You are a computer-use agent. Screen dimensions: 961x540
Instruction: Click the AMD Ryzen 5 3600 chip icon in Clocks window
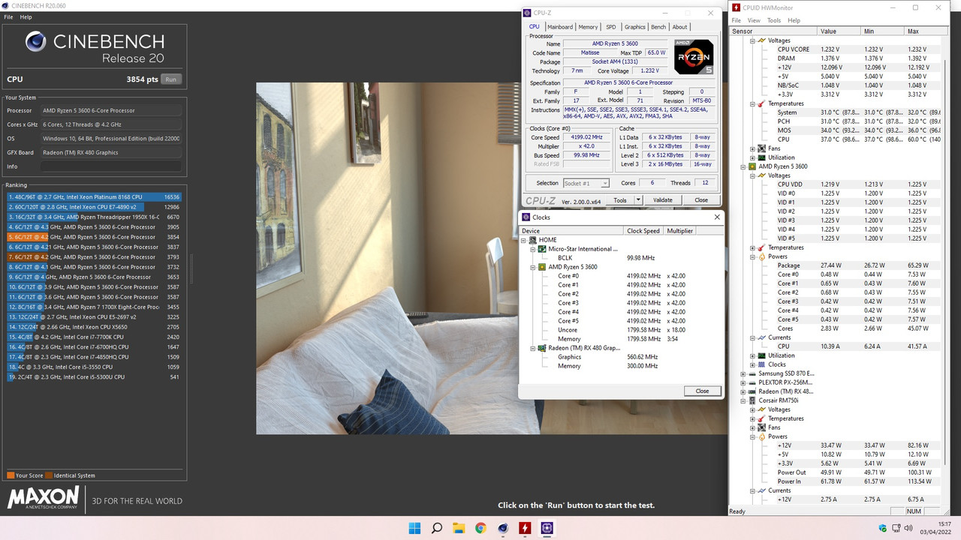point(542,267)
